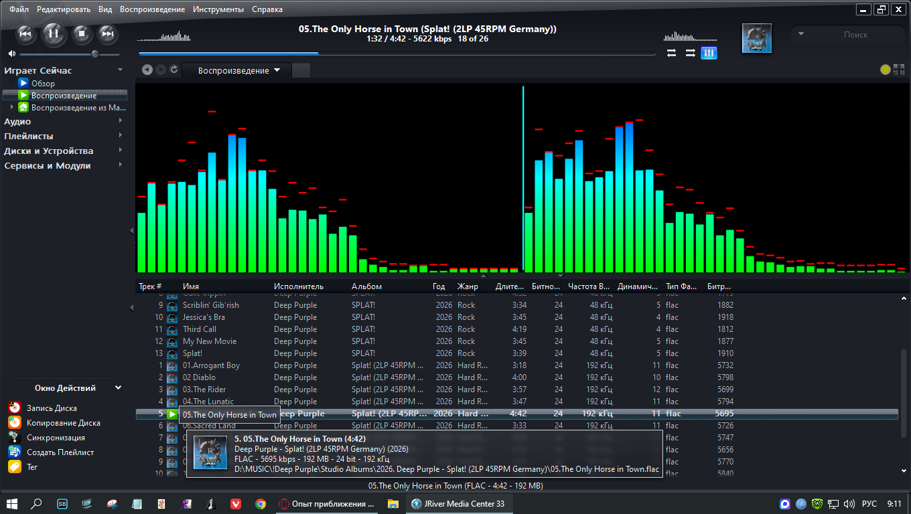Mute audio via the speaker icon
The width and height of the screenshot is (911, 514).
pyautogui.click(x=11, y=54)
